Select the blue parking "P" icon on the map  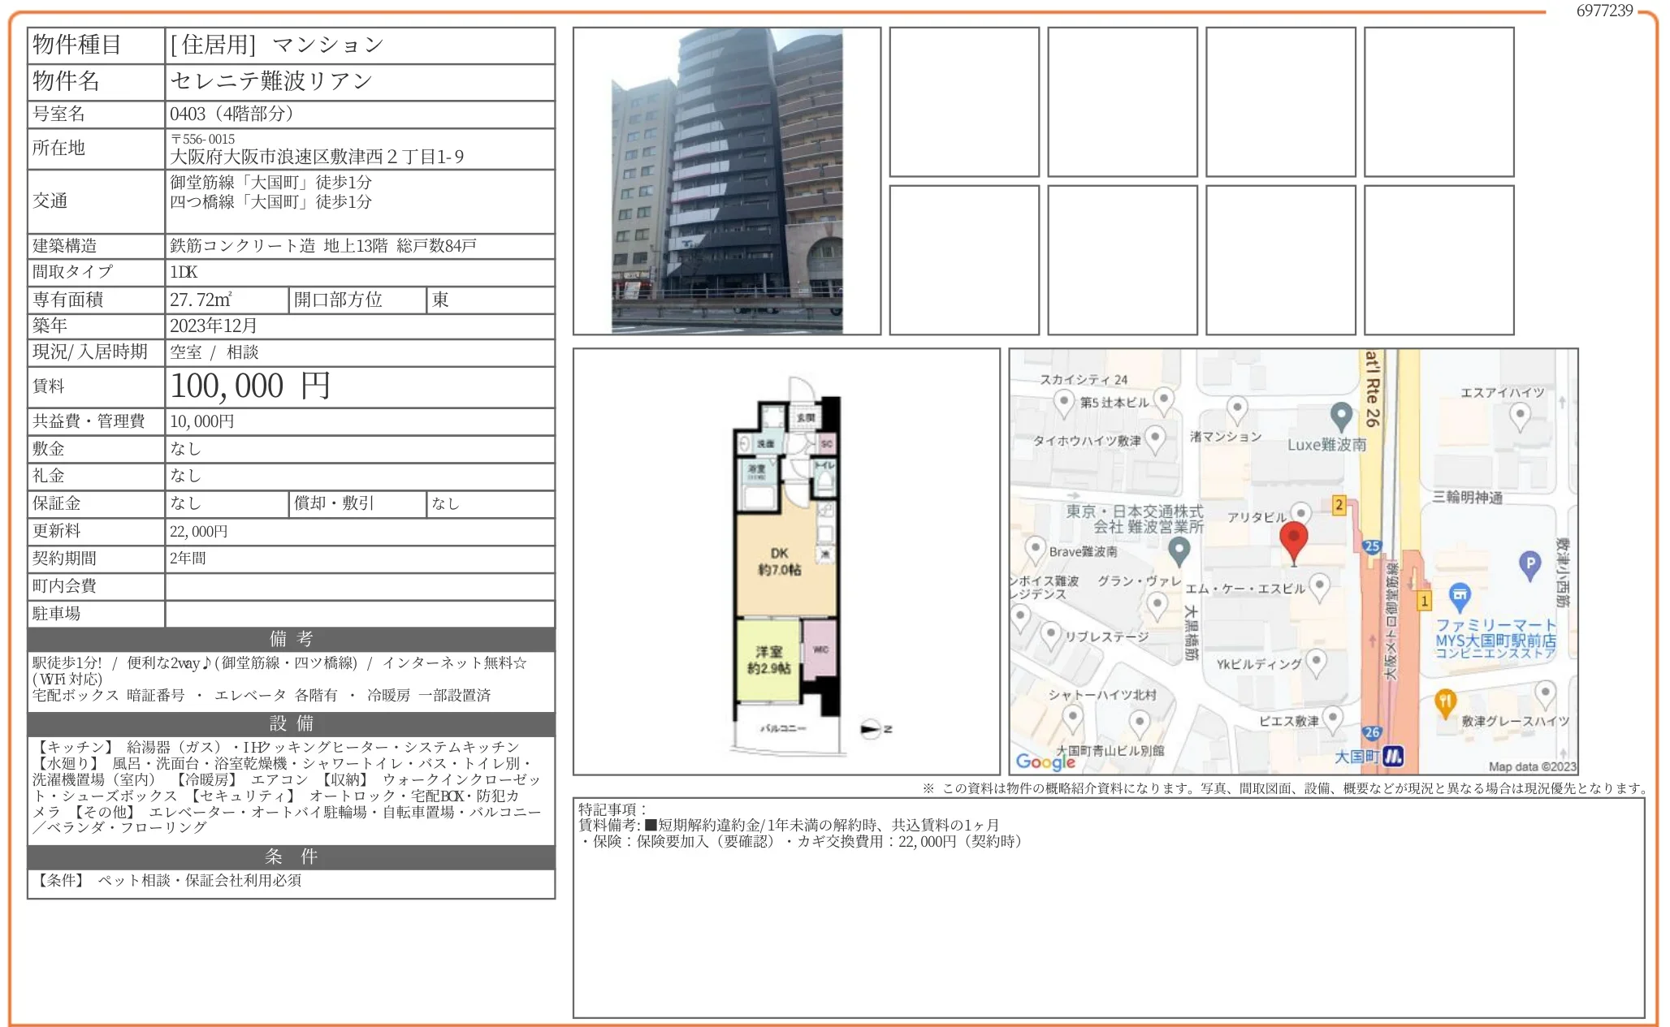(1530, 564)
